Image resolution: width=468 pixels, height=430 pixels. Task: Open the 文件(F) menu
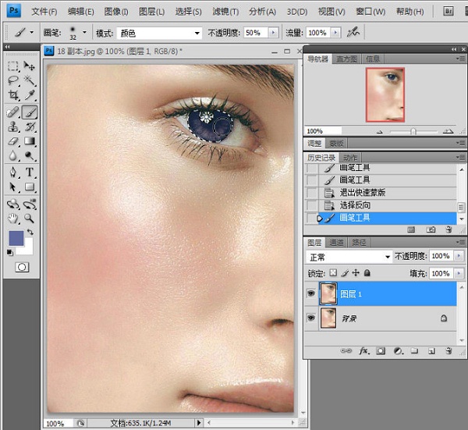[44, 12]
